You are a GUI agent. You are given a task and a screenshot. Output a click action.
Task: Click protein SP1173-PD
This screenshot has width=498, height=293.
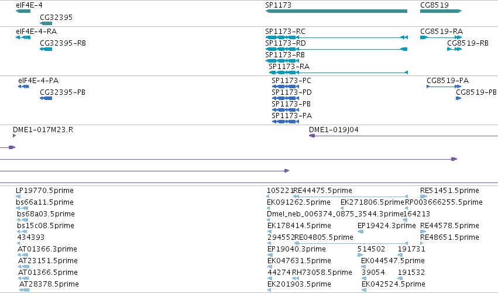pos(286,98)
